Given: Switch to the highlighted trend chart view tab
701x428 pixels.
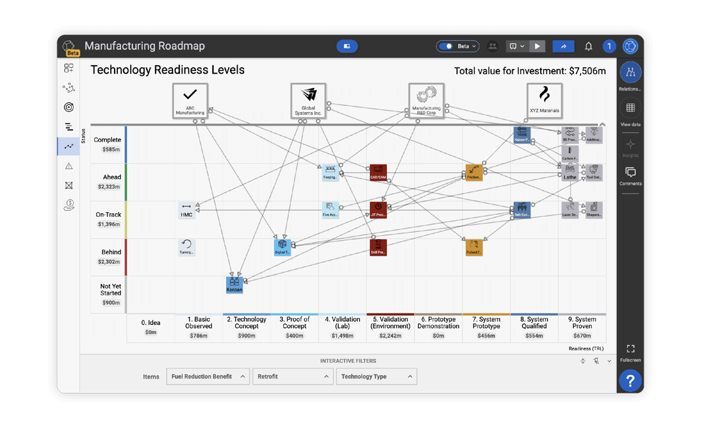Looking at the screenshot, I should [68, 146].
